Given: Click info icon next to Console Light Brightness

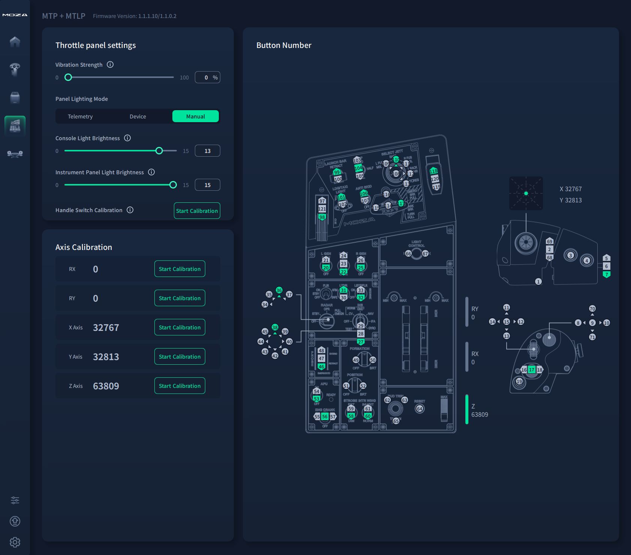Looking at the screenshot, I should point(127,138).
